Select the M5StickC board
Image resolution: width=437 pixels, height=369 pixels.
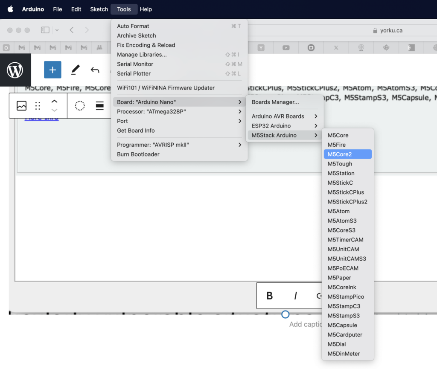(347, 183)
